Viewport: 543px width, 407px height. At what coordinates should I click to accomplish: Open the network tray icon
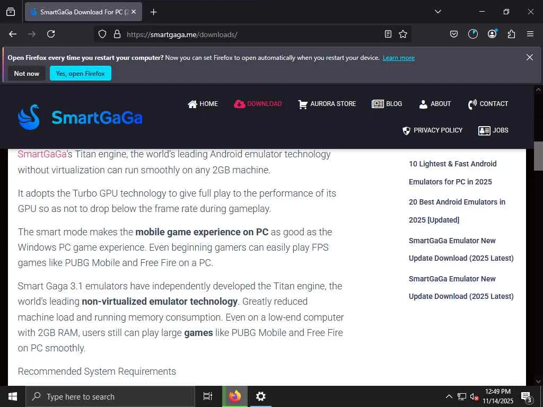462,396
